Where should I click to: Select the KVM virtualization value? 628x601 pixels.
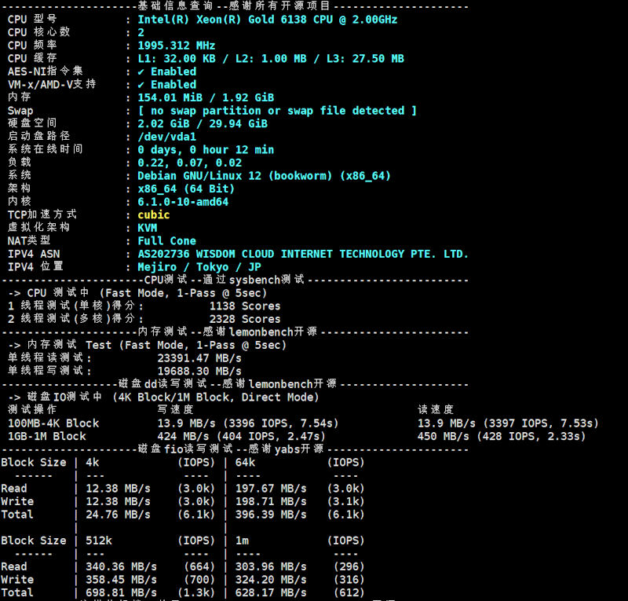[x=147, y=228]
